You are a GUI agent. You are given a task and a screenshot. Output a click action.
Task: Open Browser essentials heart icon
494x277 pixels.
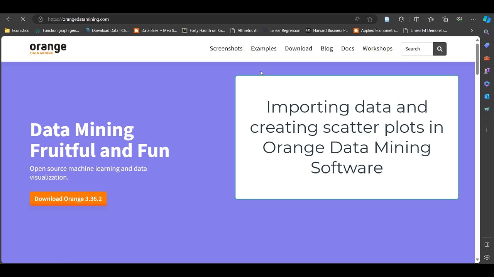(459, 19)
